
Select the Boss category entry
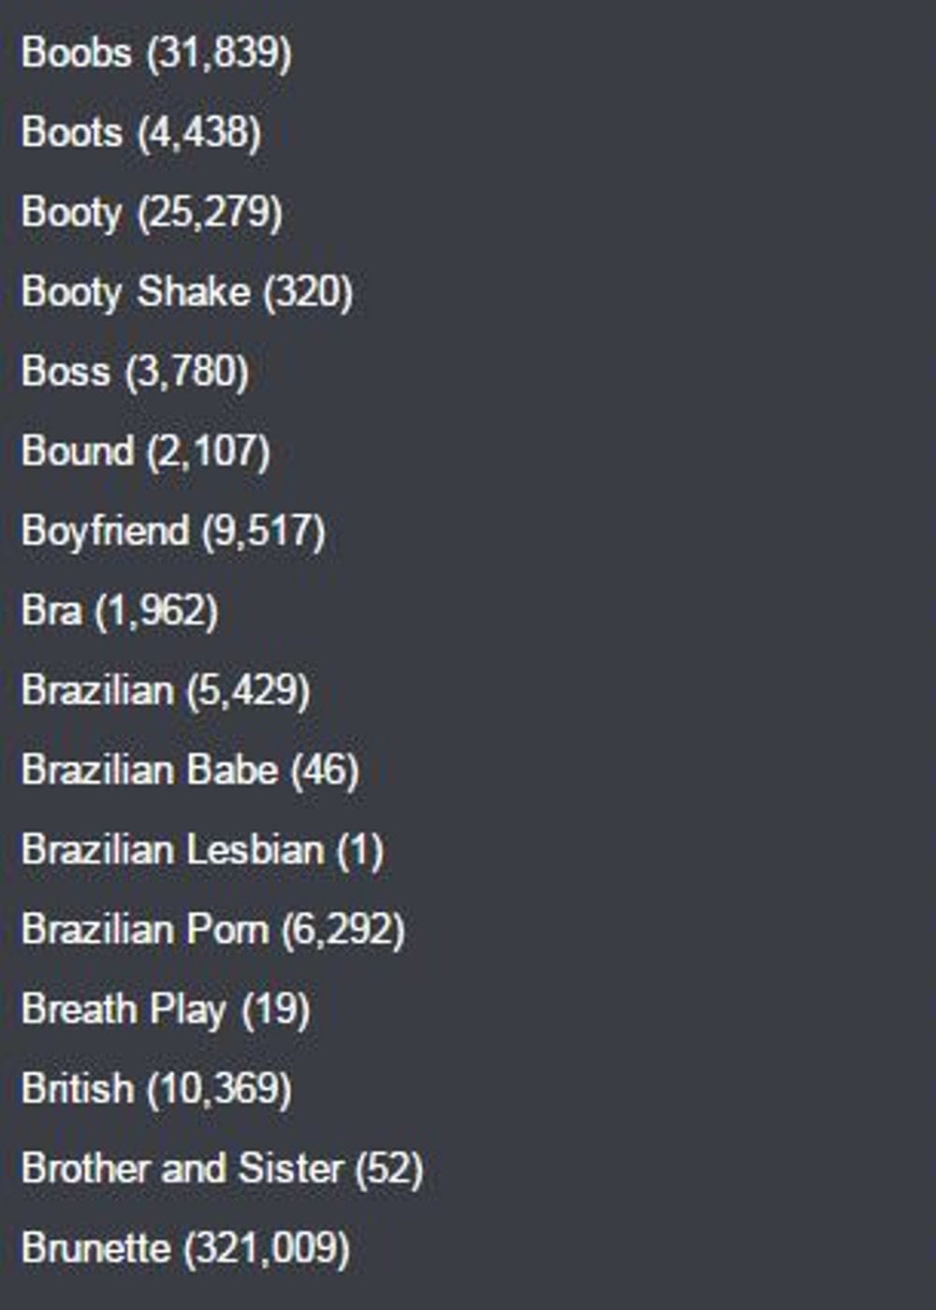135,371
